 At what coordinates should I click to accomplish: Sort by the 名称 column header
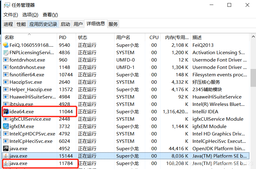click(x=29, y=37)
